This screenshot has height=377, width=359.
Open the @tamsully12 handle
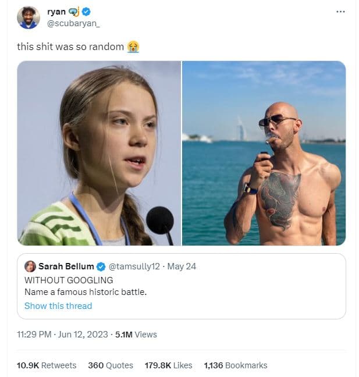coord(136,266)
